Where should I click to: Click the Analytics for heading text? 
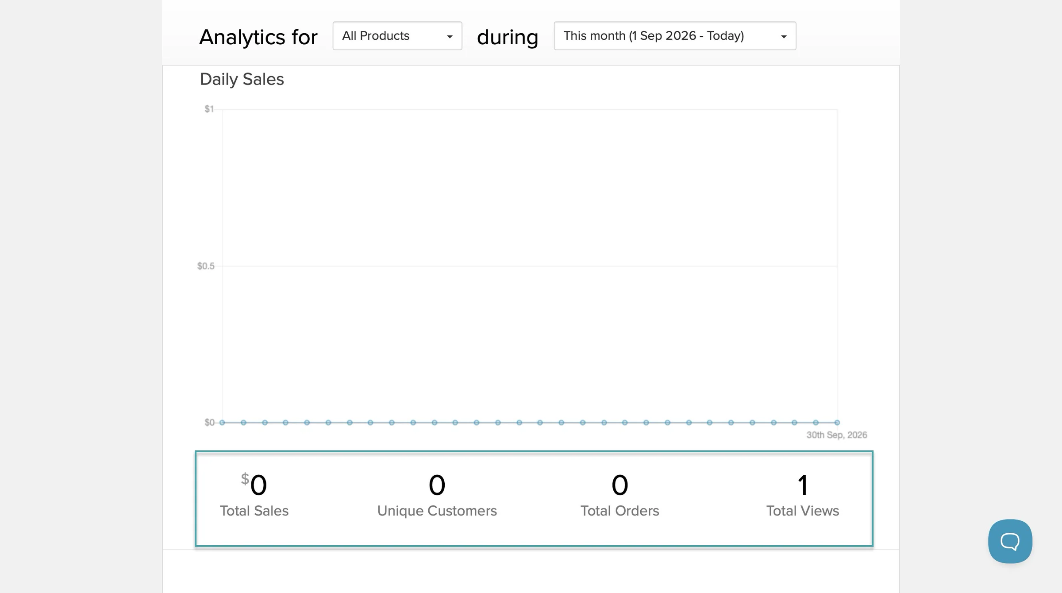click(x=258, y=37)
